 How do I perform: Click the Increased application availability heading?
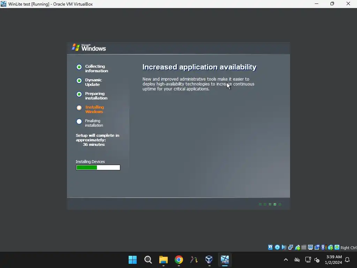pos(199,67)
